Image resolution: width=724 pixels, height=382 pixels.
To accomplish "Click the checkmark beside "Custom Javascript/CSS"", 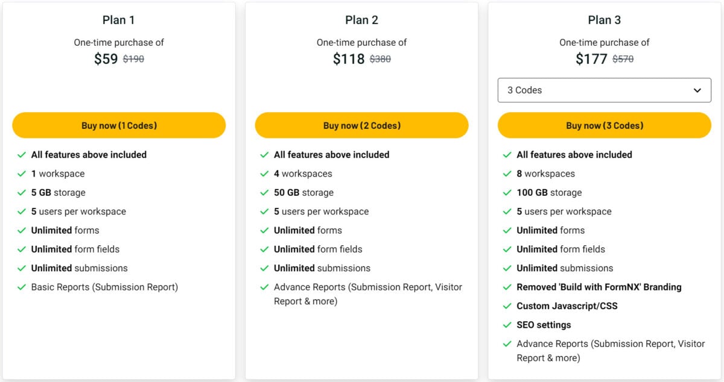I will tap(506, 306).
